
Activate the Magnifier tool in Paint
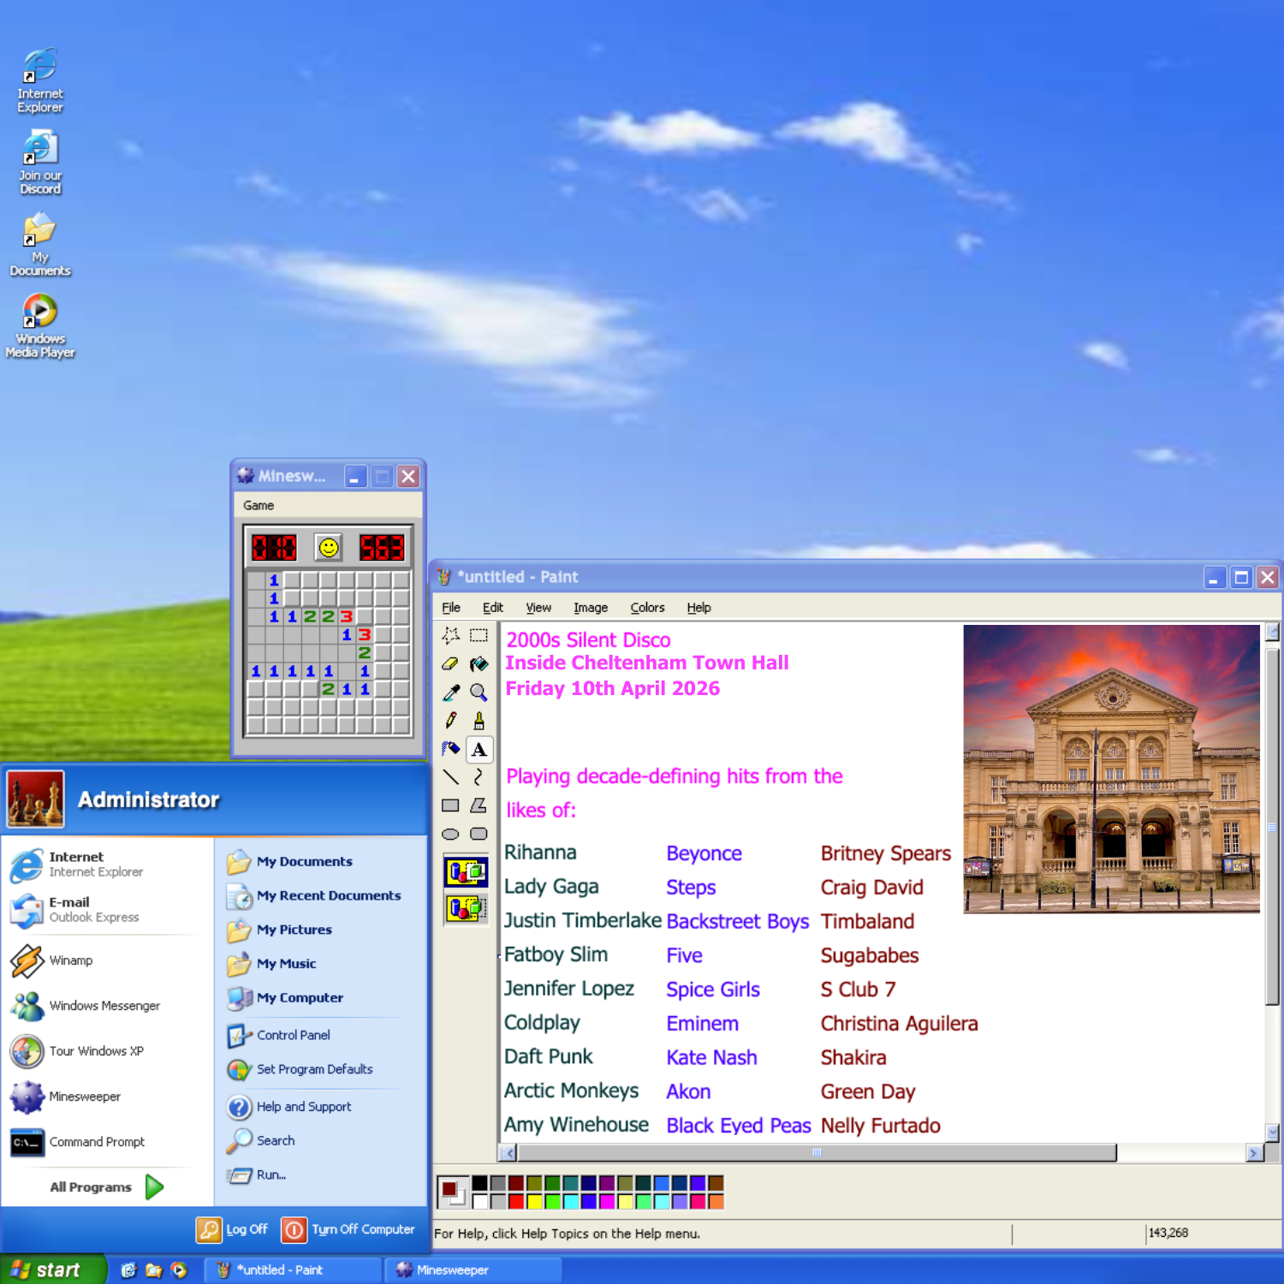[479, 692]
